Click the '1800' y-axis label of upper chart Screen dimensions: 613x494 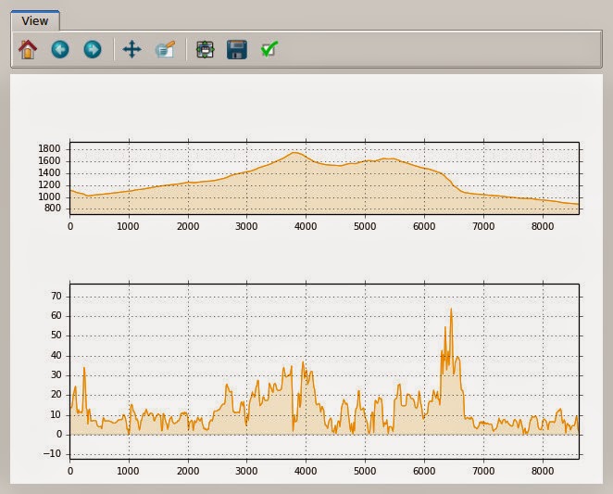(x=49, y=148)
